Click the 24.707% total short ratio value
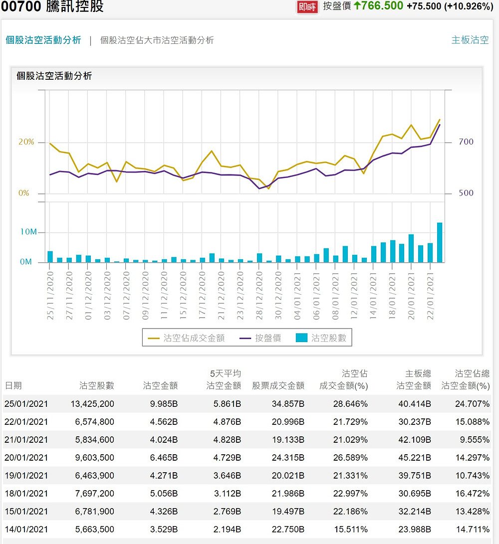The height and width of the screenshot is (544, 499). 472,404
